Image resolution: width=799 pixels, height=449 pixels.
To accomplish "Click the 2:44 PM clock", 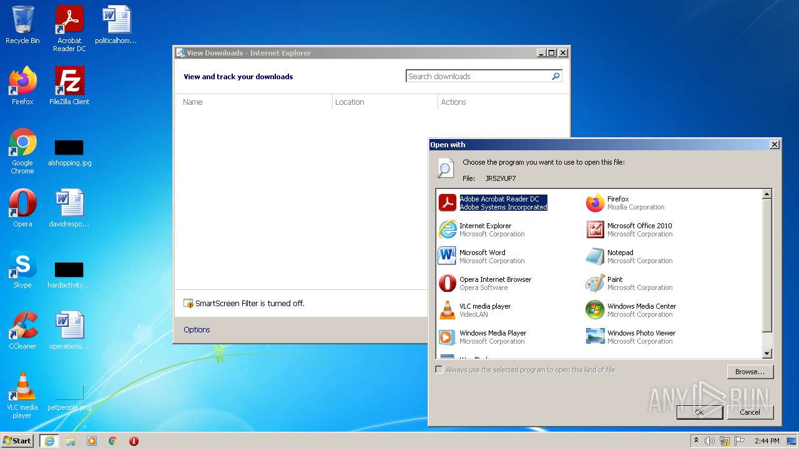I will click(767, 441).
